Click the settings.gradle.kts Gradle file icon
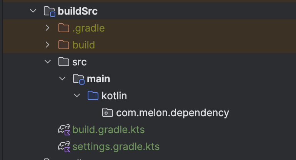Screen dimensions: 296x160 (64, 147)
